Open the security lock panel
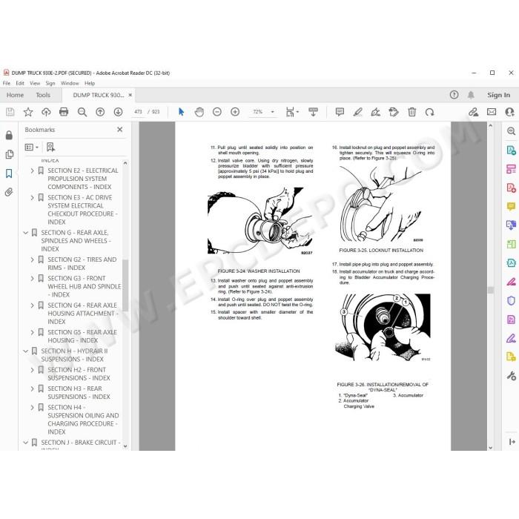 pyautogui.click(x=9, y=135)
